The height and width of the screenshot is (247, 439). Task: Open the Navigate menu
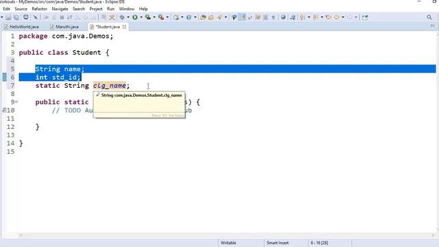60,9
